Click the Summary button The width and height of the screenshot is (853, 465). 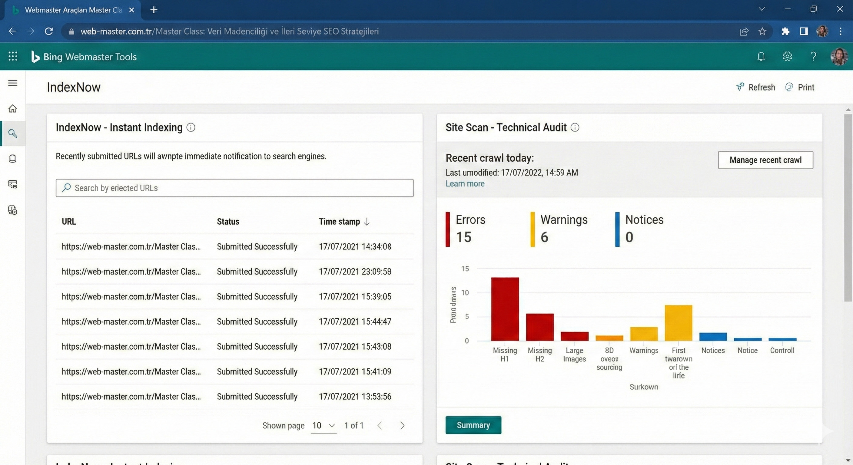point(473,425)
